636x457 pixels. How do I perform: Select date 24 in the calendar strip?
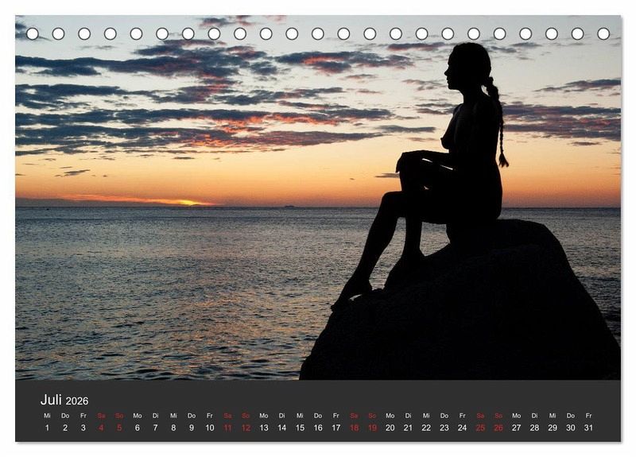click(x=463, y=428)
